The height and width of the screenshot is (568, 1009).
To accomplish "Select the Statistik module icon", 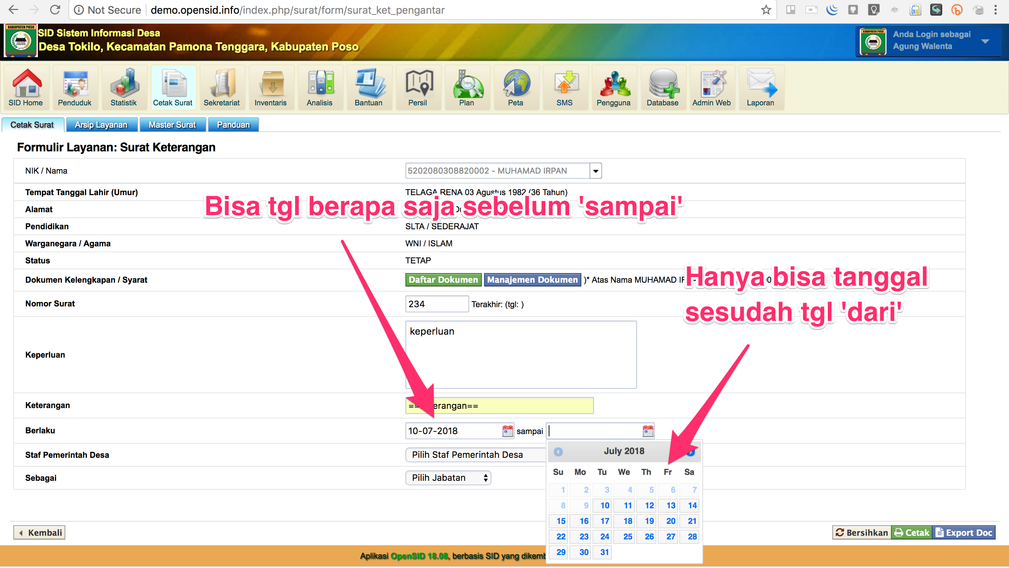I will (x=124, y=87).
